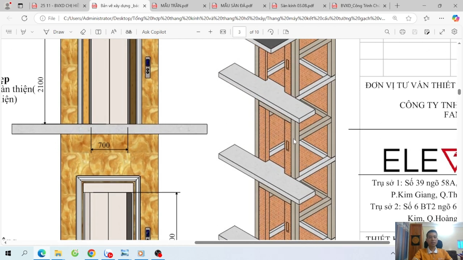
Task: Activate the Draw tool
Action: click(x=54, y=32)
